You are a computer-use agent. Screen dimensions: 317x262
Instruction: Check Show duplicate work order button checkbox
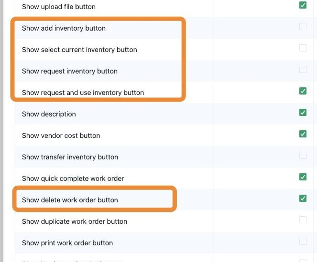pos(302,220)
